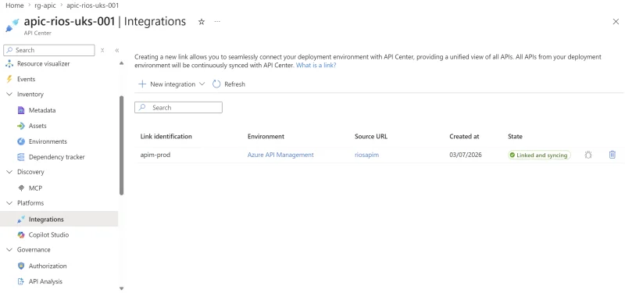Click the 03/07/2026 created date
The image size is (625, 293).
pyautogui.click(x=466, y=155)
